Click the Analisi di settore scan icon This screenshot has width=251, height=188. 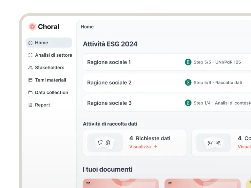30,55
